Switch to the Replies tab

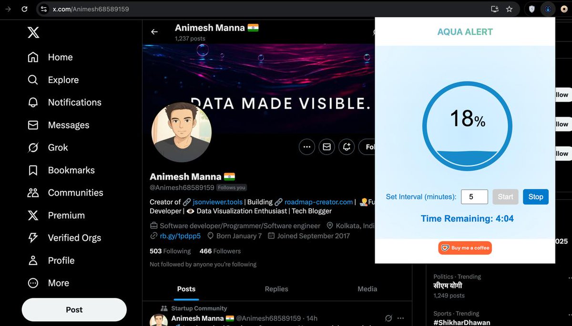[276, 289]
